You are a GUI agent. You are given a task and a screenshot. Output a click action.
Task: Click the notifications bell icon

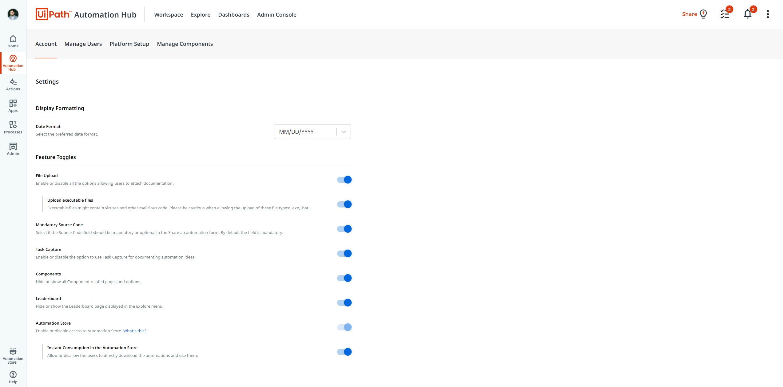tap(747, 14)
